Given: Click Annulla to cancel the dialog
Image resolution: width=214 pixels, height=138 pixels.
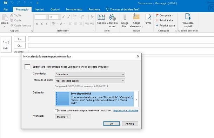Looking at the screenshot, I should 130,124.
